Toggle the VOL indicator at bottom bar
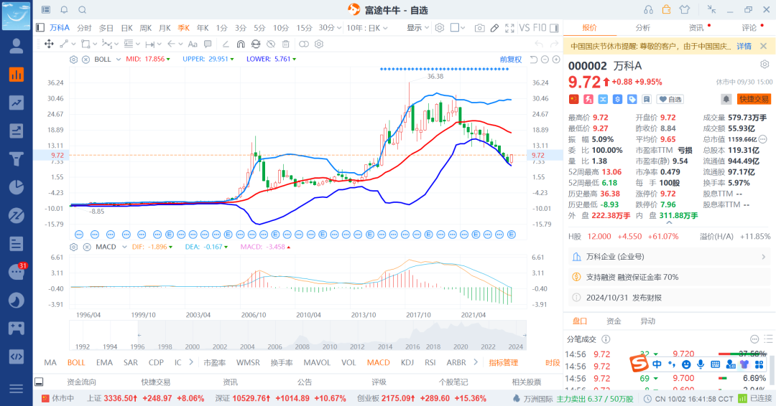The width and height of the screenshot is (776, 406). click(x=348, y=362)
